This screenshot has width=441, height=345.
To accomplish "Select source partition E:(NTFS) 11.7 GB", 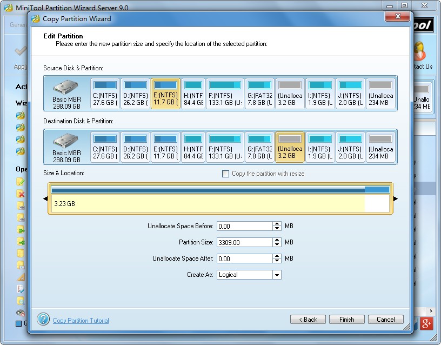I will (166, 94).
